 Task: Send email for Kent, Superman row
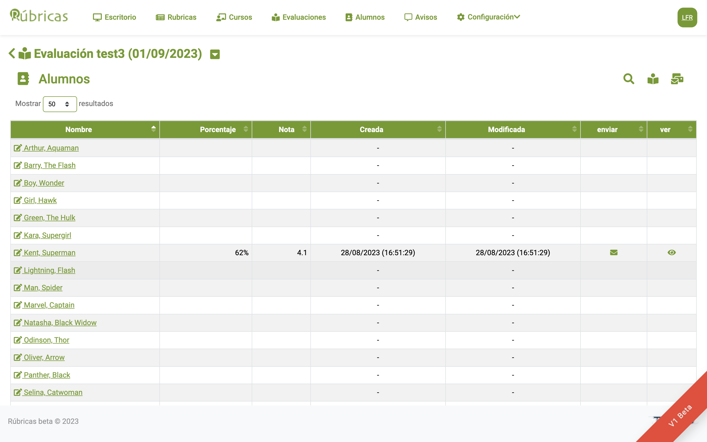point(614,253)
